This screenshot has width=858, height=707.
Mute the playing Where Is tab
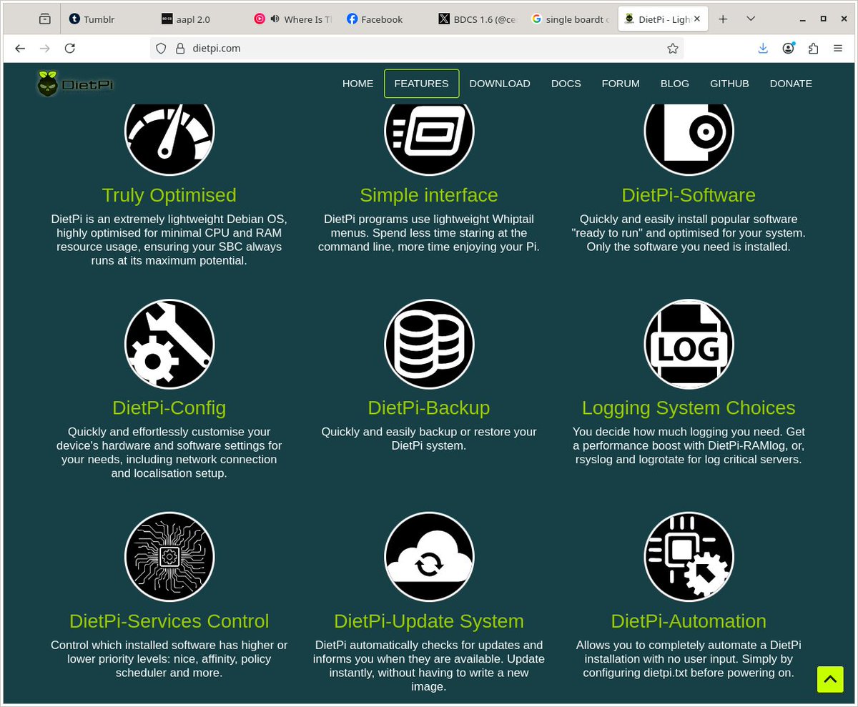coord(275,19)
